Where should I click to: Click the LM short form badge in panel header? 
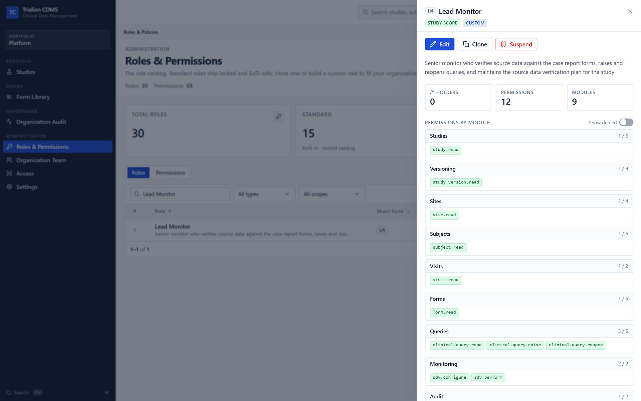[430, 11]
